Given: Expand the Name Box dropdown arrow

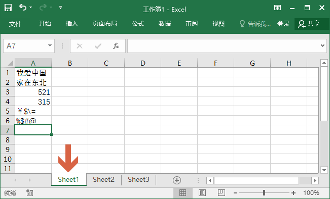Looking at the screenshot, I should (x=50, y=45).
